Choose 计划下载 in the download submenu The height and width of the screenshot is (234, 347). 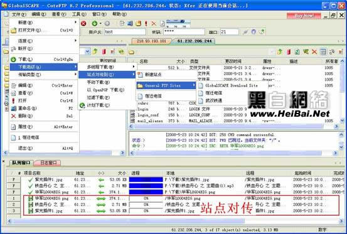pyautogui.click(x=107, y=105)
